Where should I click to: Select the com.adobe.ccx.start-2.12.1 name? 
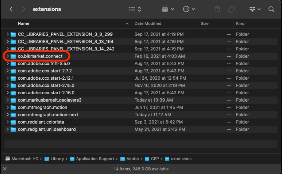point(46,78)
